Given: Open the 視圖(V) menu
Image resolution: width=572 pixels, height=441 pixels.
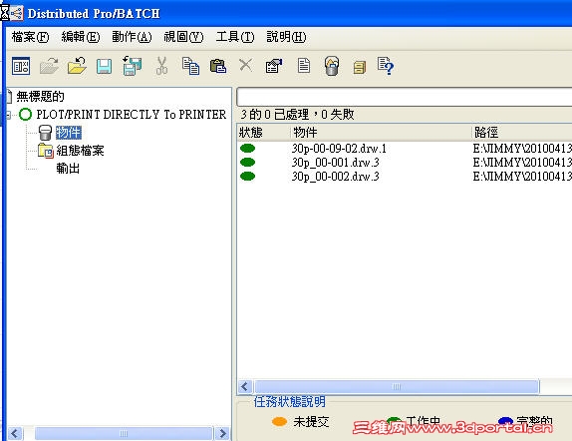Looking at the screenshot, I should (183, 37).
